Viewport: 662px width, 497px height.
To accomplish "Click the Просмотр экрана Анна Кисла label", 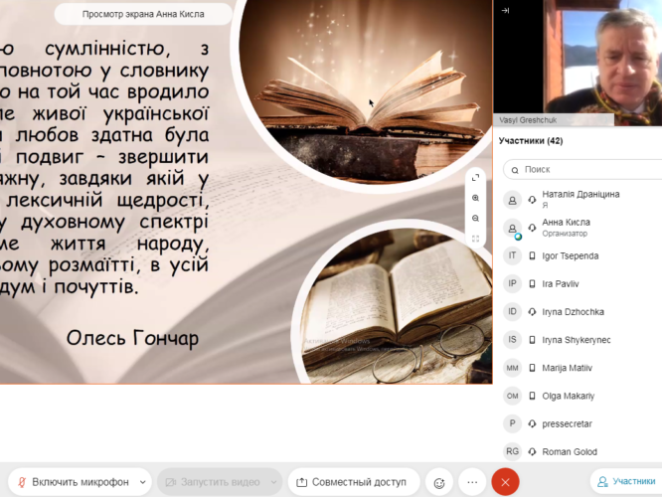I will 142,14.
